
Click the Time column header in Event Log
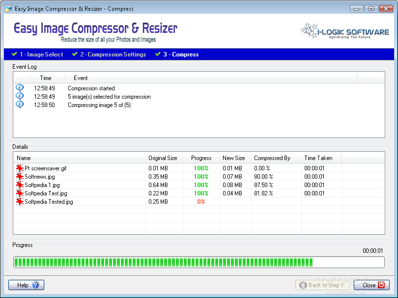(48, 78)
